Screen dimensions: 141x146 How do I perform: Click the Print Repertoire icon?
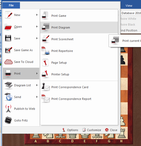(45, 51)
